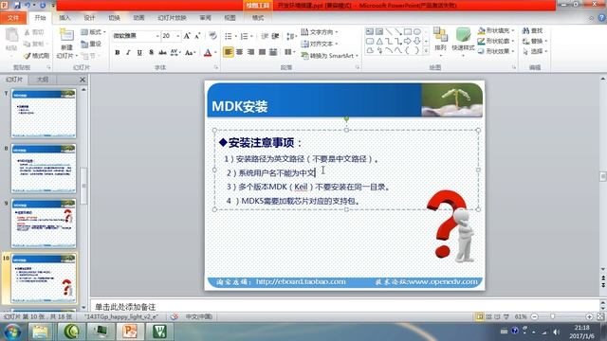Click zoom out minus button
The width and height of the screenshot is (607, 341).
click(x=535, y=316)
